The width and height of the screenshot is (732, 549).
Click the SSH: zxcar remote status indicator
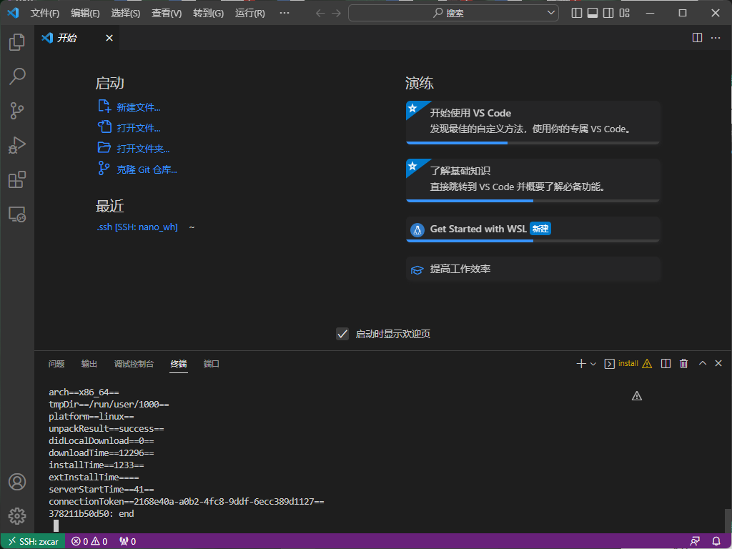pos(33,541)
